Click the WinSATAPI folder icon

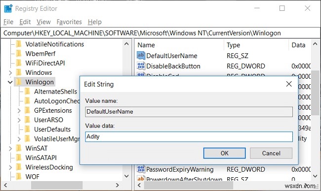19,158
